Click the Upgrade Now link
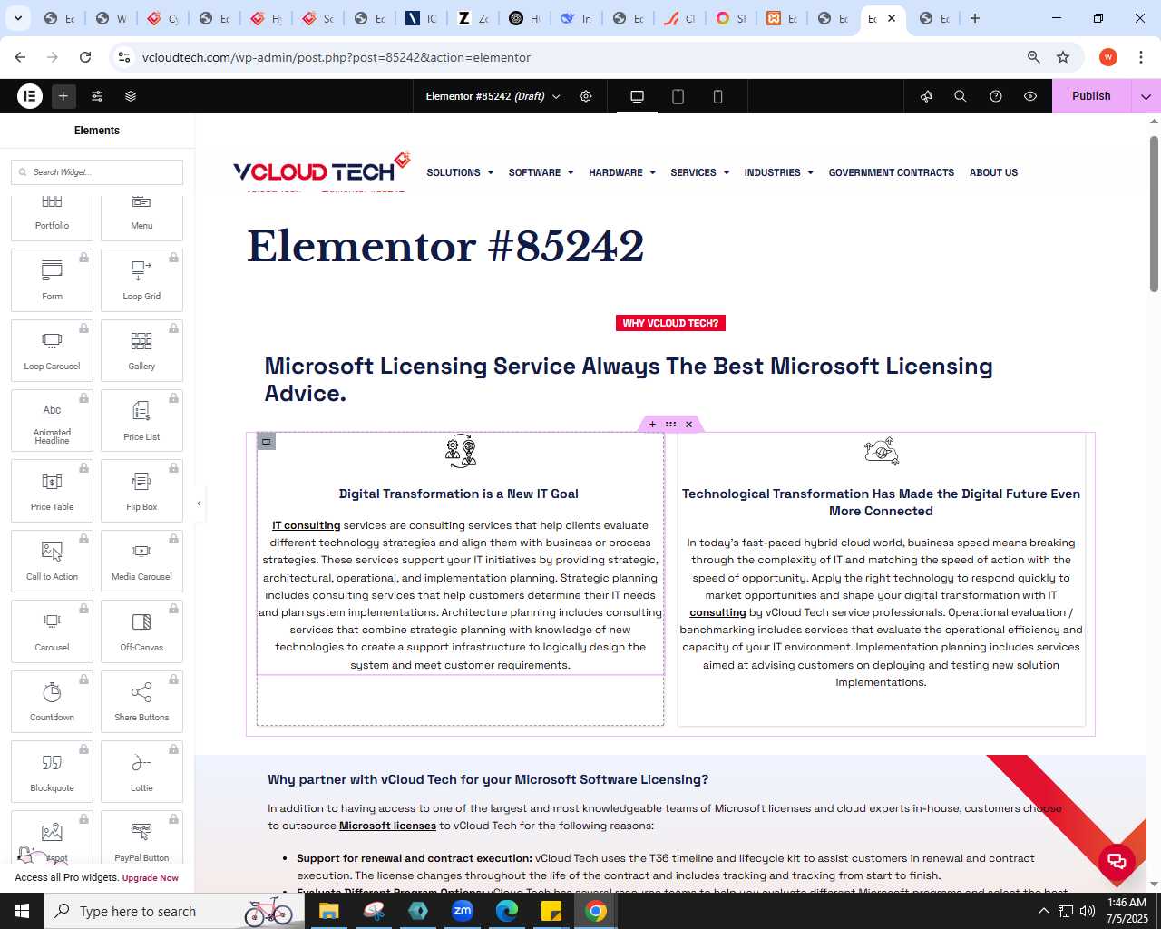This screenshot has width=1161, height=929. [x=151, y=878]
